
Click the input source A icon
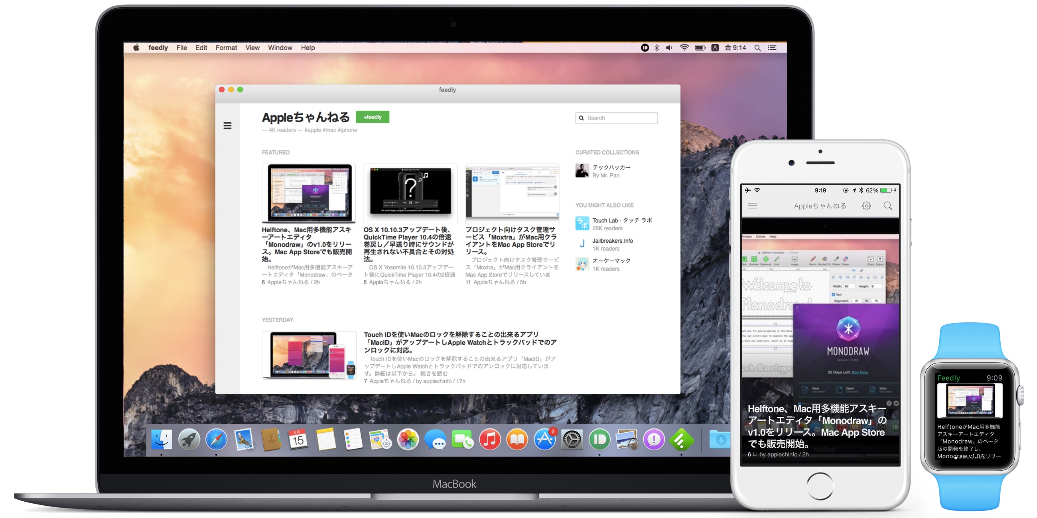(715, 47)
